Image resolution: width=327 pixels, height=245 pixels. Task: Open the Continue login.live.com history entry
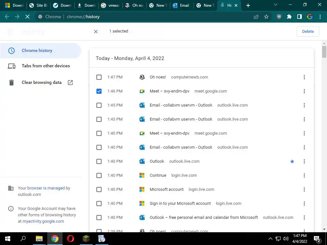pos(158,175)
